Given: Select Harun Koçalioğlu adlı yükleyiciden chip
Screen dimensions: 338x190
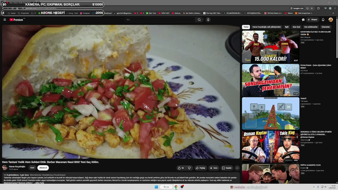Looking at the screenshot, I should [x=267, y=27].
